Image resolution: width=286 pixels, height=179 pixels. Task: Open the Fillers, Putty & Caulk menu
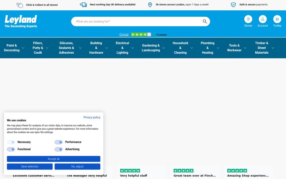38,48
